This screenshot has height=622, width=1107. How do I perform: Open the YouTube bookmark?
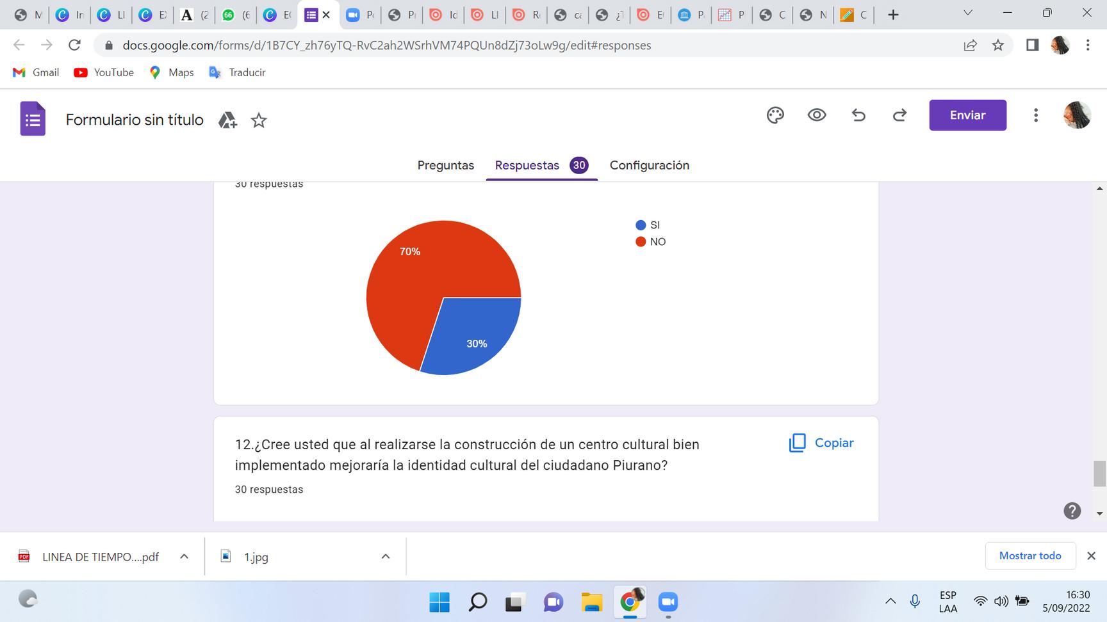tap(104, 72)
